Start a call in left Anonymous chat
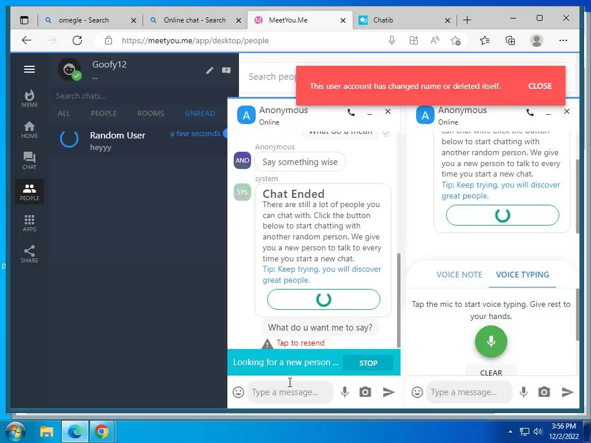This screenshot has height=443, width=591. tap(351, 112)
